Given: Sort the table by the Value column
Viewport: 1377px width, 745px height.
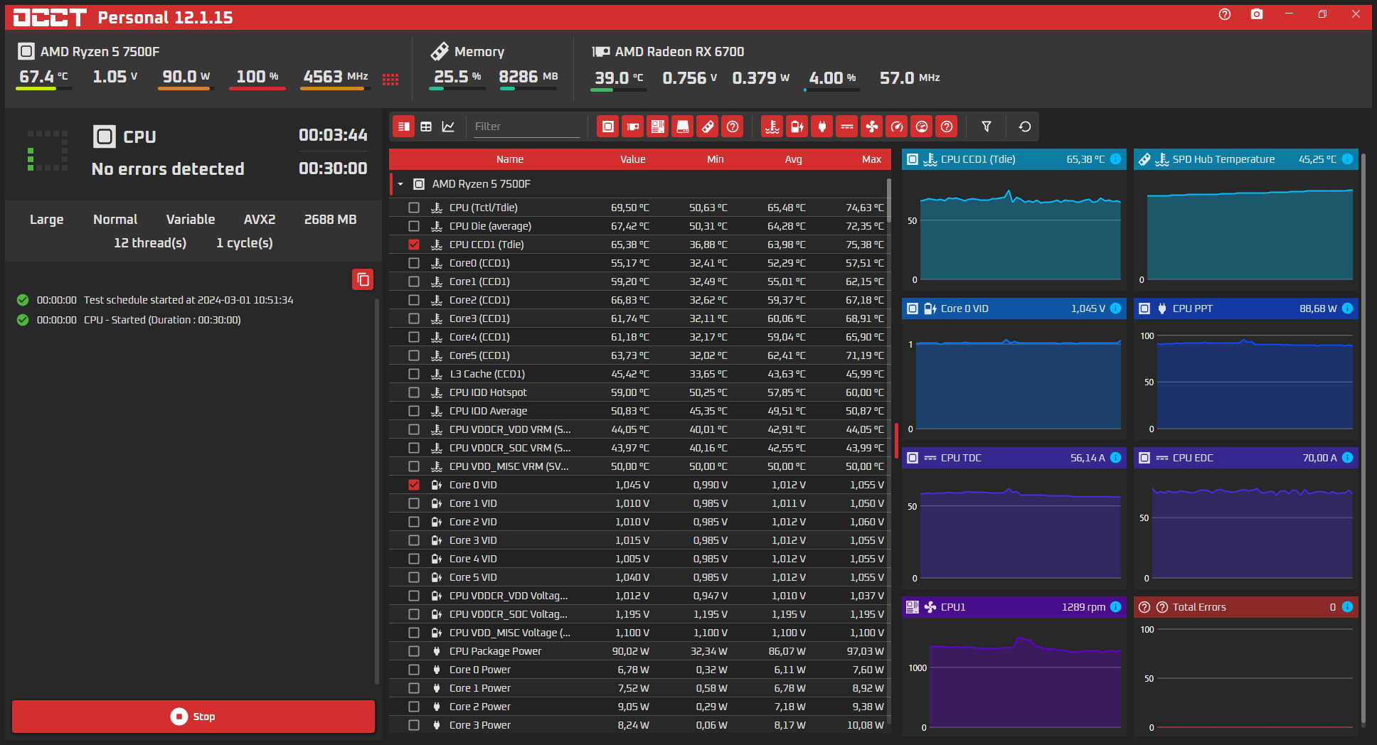Looking at the screenshot, I should point(632,159).
